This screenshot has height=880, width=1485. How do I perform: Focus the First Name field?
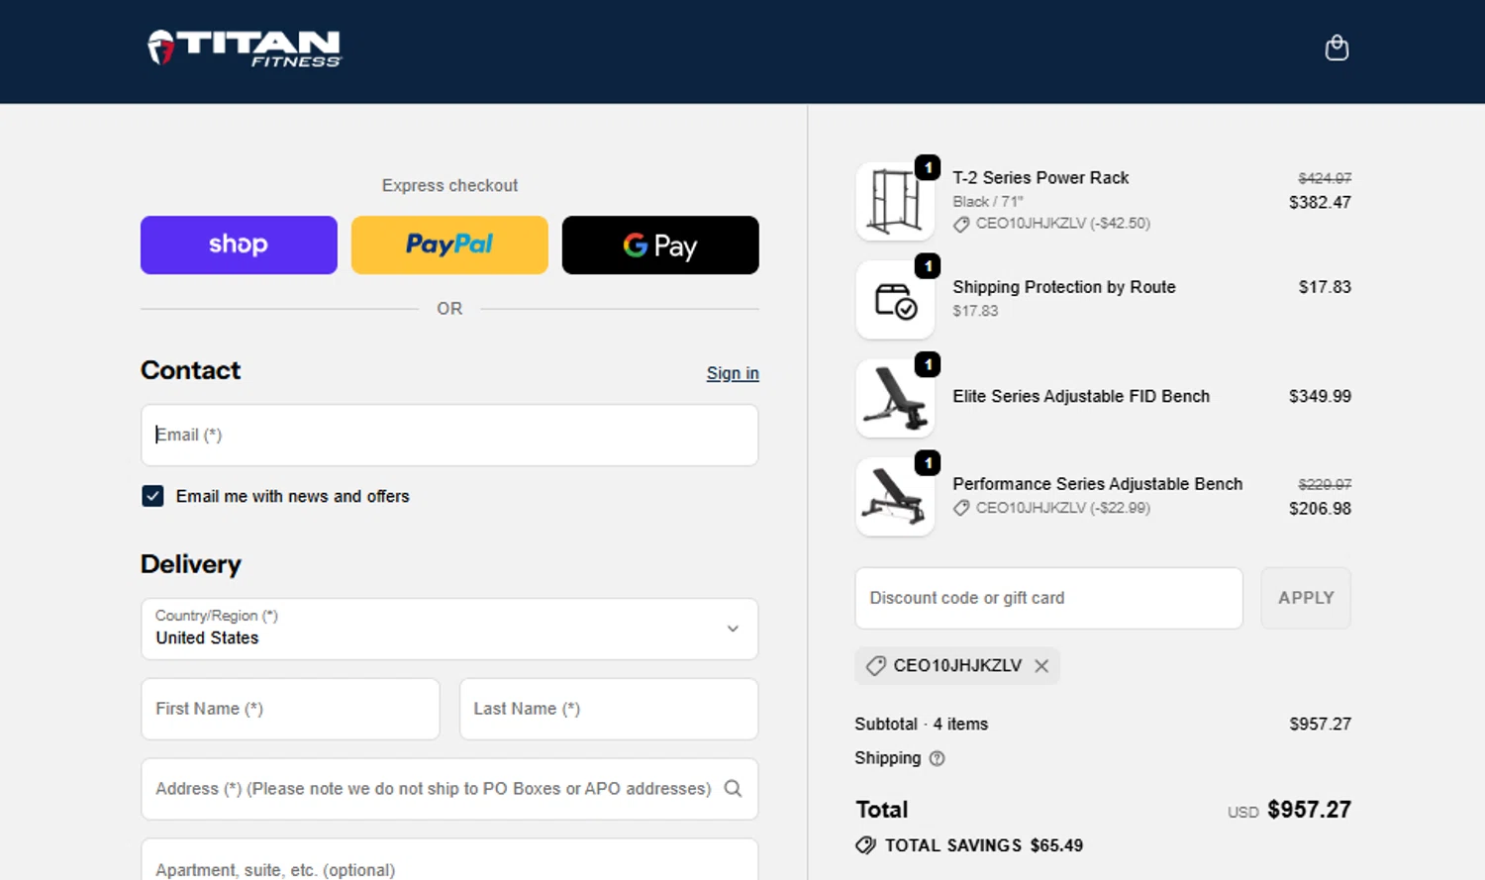tap(290, 709)
